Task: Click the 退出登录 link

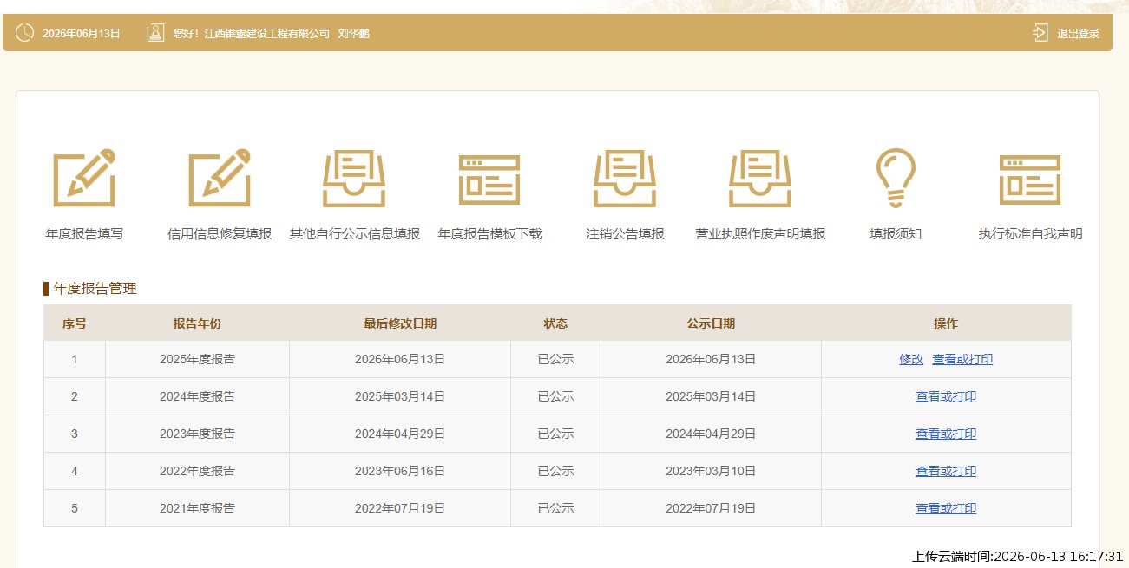Action: coord(1078,34)
